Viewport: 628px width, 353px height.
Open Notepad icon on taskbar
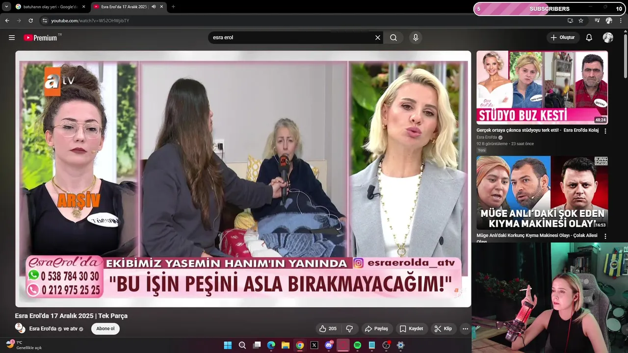pos(372,345)
